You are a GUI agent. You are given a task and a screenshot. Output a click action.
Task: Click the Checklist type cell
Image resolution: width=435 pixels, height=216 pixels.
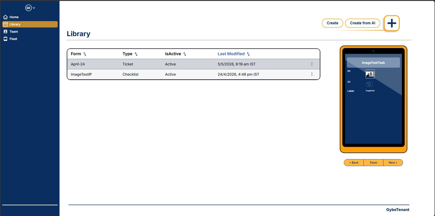tap(130, 74)
